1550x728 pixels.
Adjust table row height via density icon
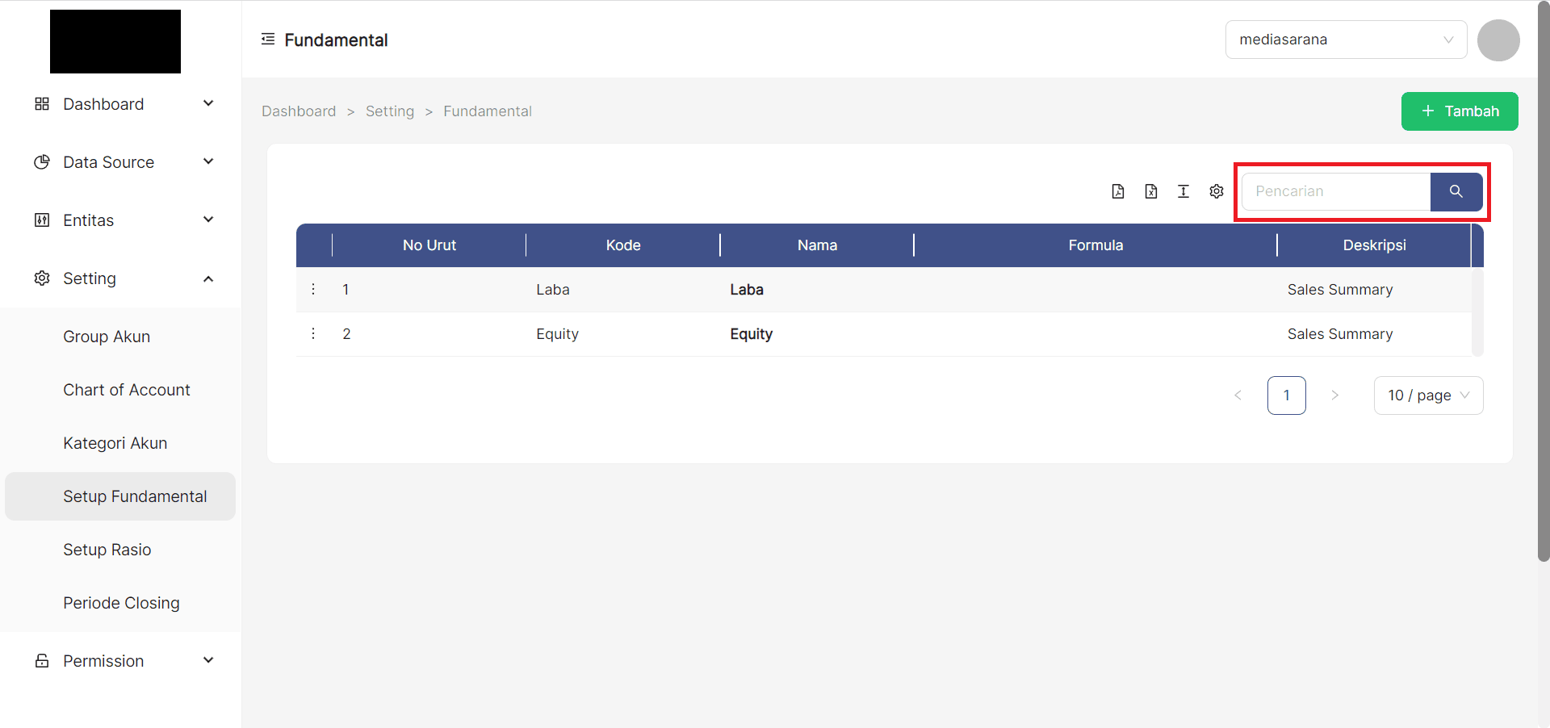(x=1183, y=191)
